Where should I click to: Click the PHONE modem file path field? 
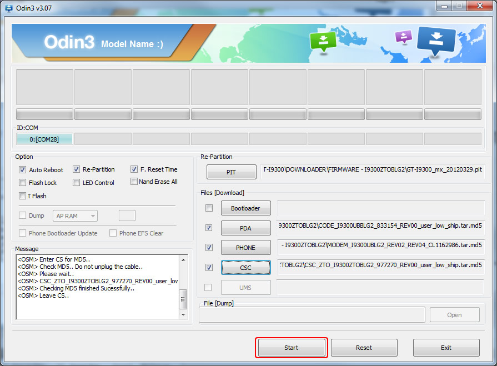coord(381,247)
